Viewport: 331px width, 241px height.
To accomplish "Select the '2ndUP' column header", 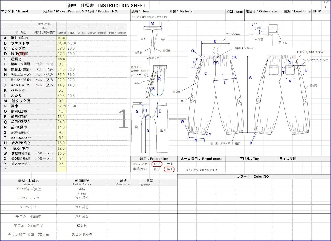I will click(x=92, y=33).
